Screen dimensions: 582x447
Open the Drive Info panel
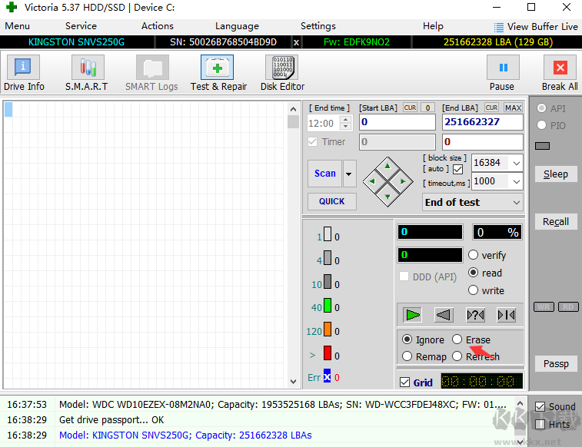click(x=24, y=74)
